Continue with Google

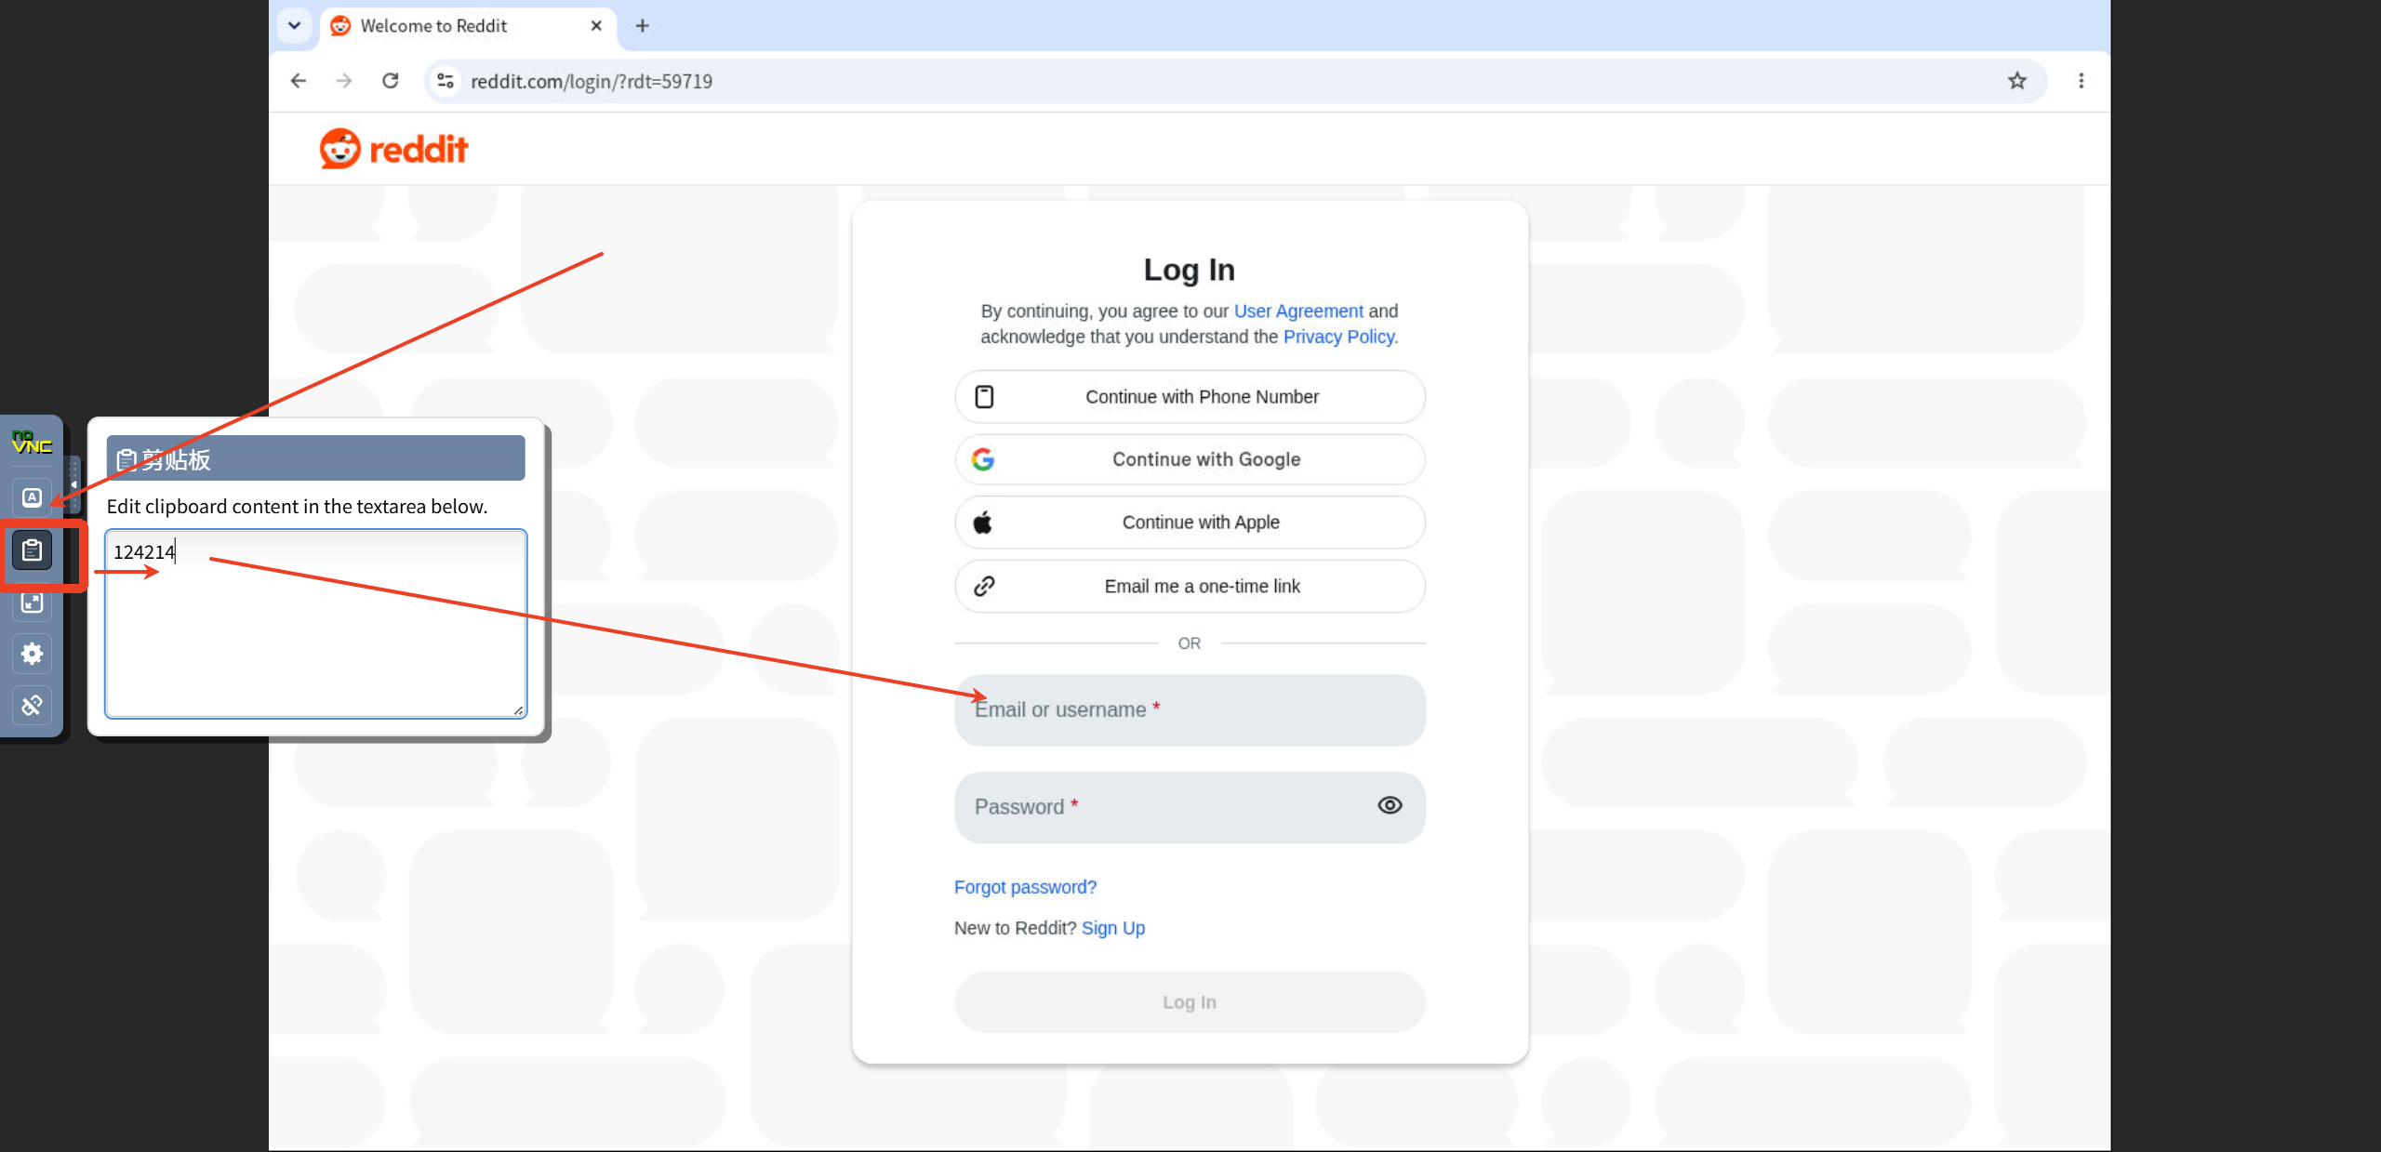[1190, 459]
